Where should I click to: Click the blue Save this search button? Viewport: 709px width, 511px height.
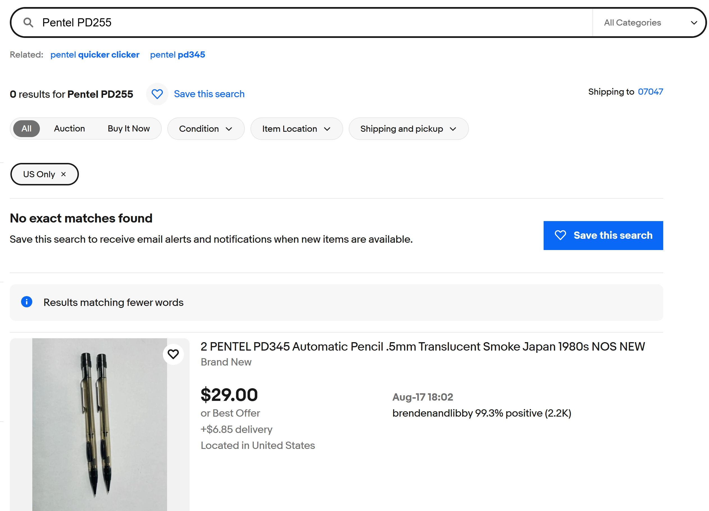click(603, 235)
